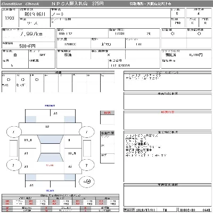Select the car name 'ノート'
This screenshot has width=213, height=213.
coord(58,14)
